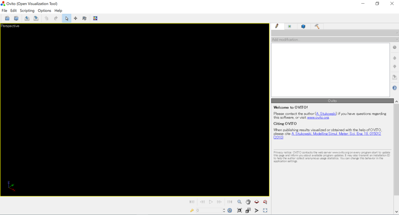The width and height of the screenshot is (399, 215).
Task: Toggle the Auto Key mode key icon
Action: pos(192,210)
